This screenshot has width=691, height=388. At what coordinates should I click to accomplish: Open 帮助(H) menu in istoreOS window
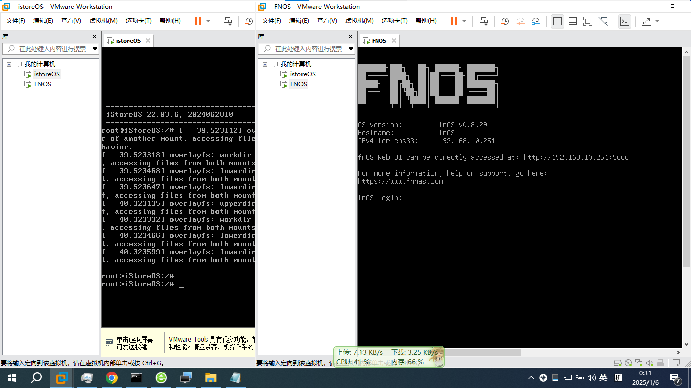click(x=170, y=21)
